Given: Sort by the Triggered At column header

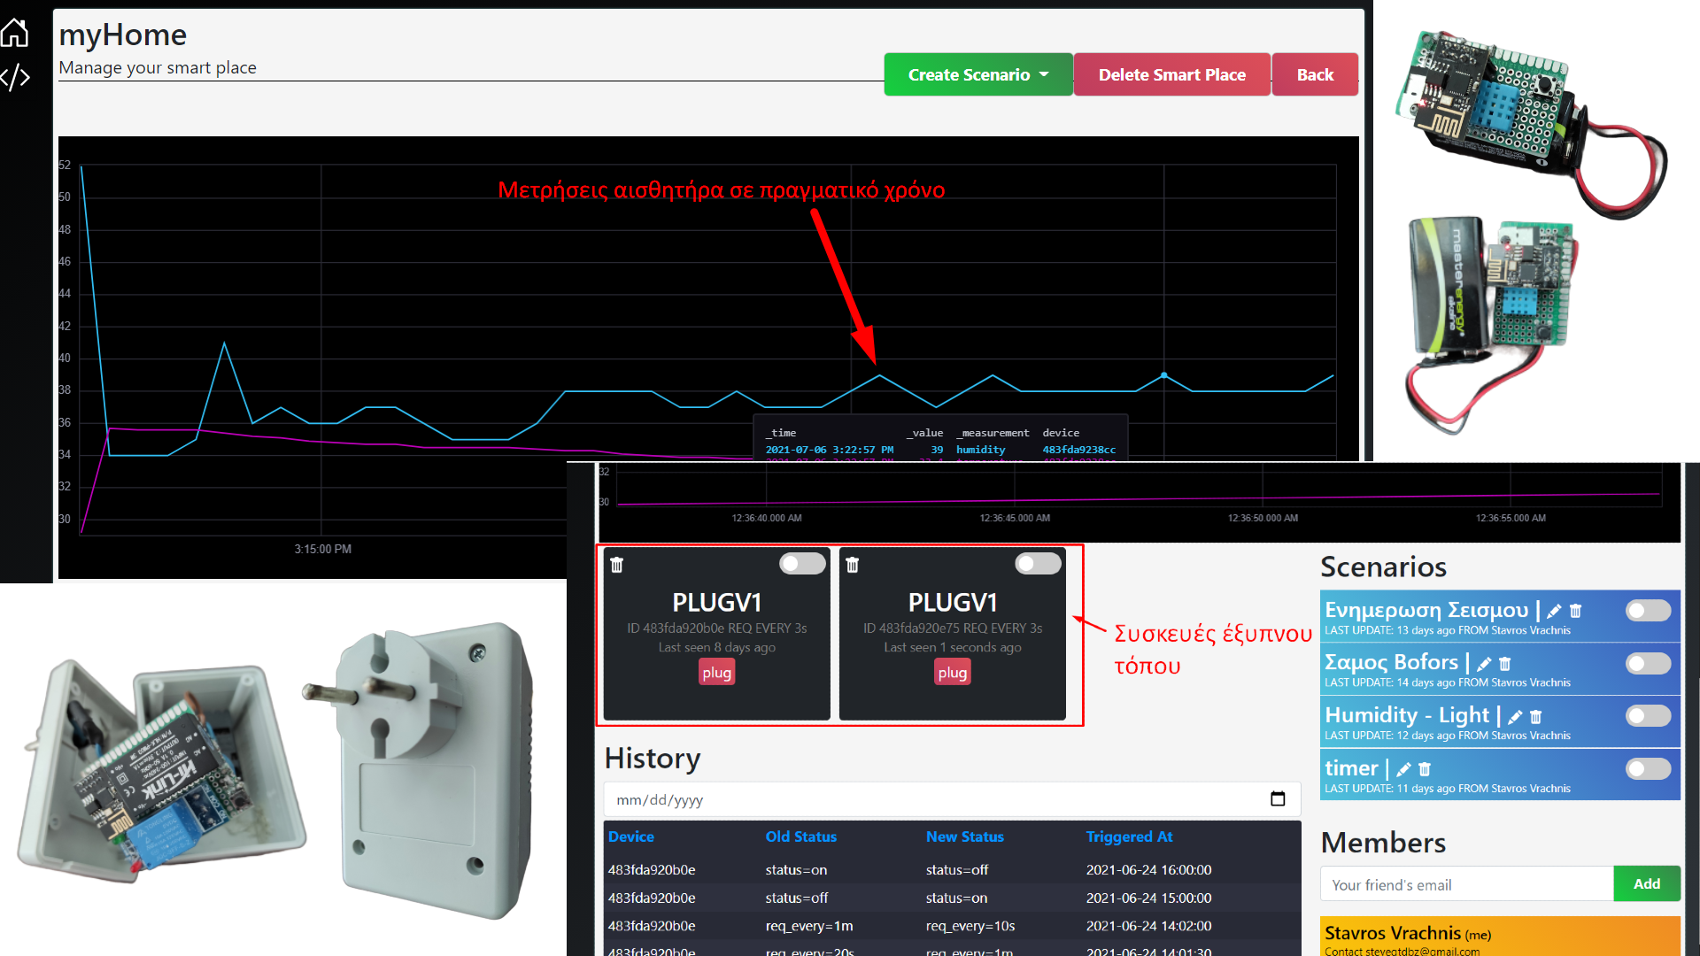Looking at the screenshot, I should (1130, 836).
